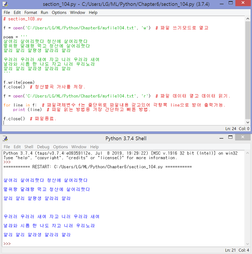This screenshot has height=254, width=252.
Task: Open the Options menu in the editor window
Action: click(59, 12)
